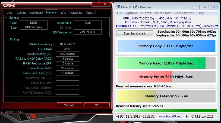Click the Validate button in CPU-Z
Image resolution: width=221 pixels, height=123 pixels.
coord(69,105)
